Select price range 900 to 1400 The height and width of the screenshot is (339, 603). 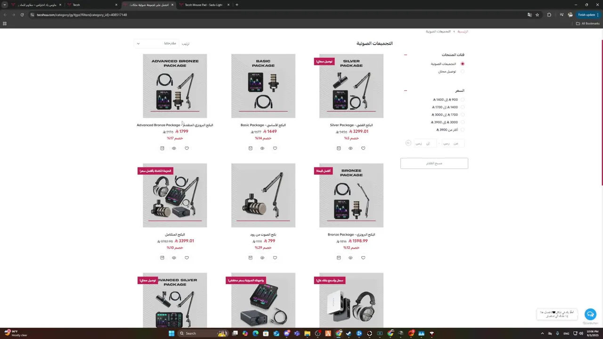point(462,100)
